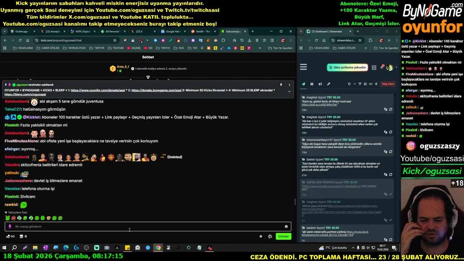464x261 pixels.
Task: Open the Streamlabs pencil edit tab
Action: [328, 84]
